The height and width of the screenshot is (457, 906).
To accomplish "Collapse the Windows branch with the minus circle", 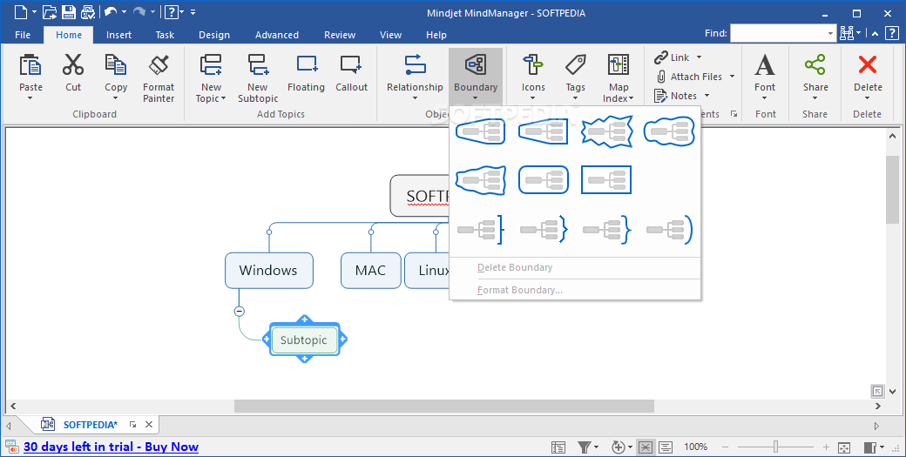I will click(240, 311).
